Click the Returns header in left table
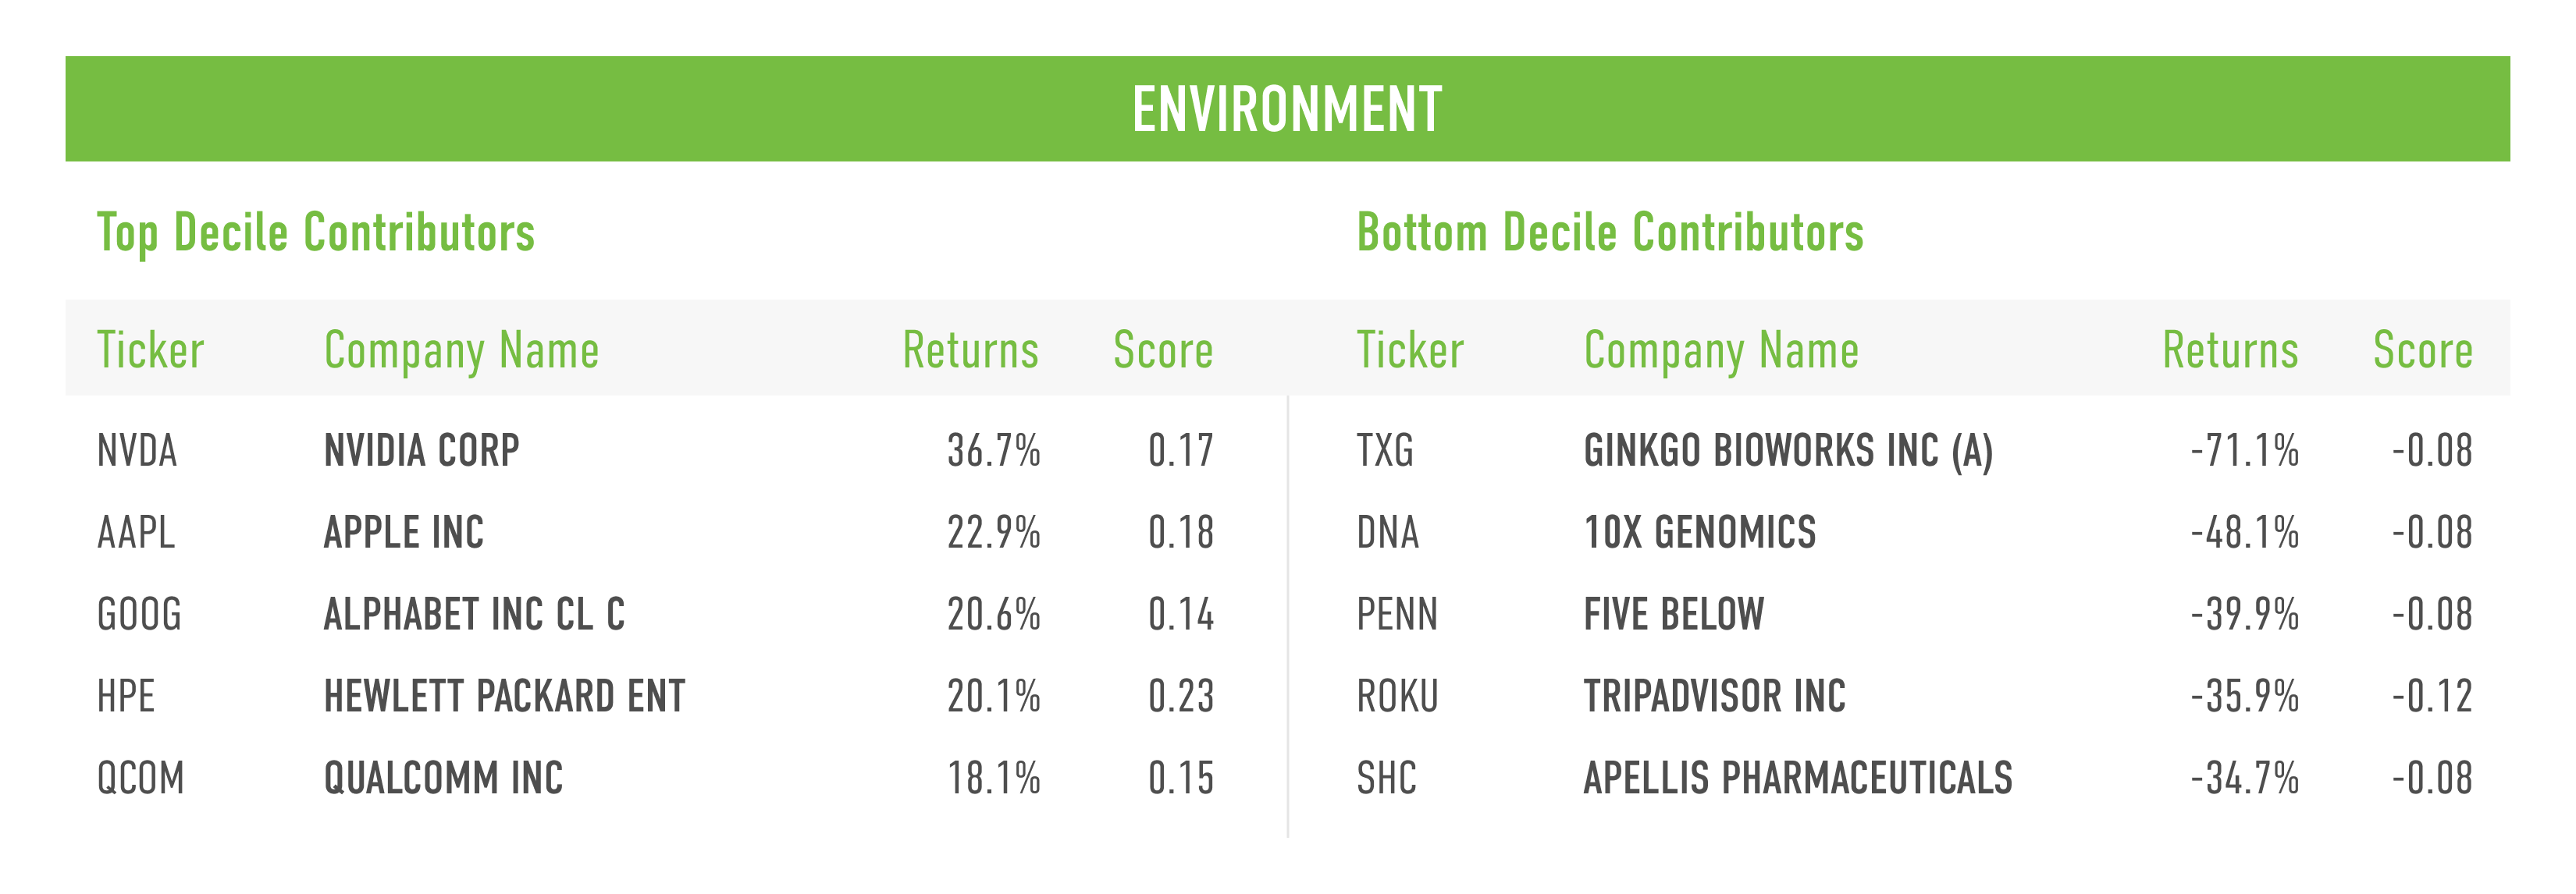The image size is (2576, 894). (971, 350)
